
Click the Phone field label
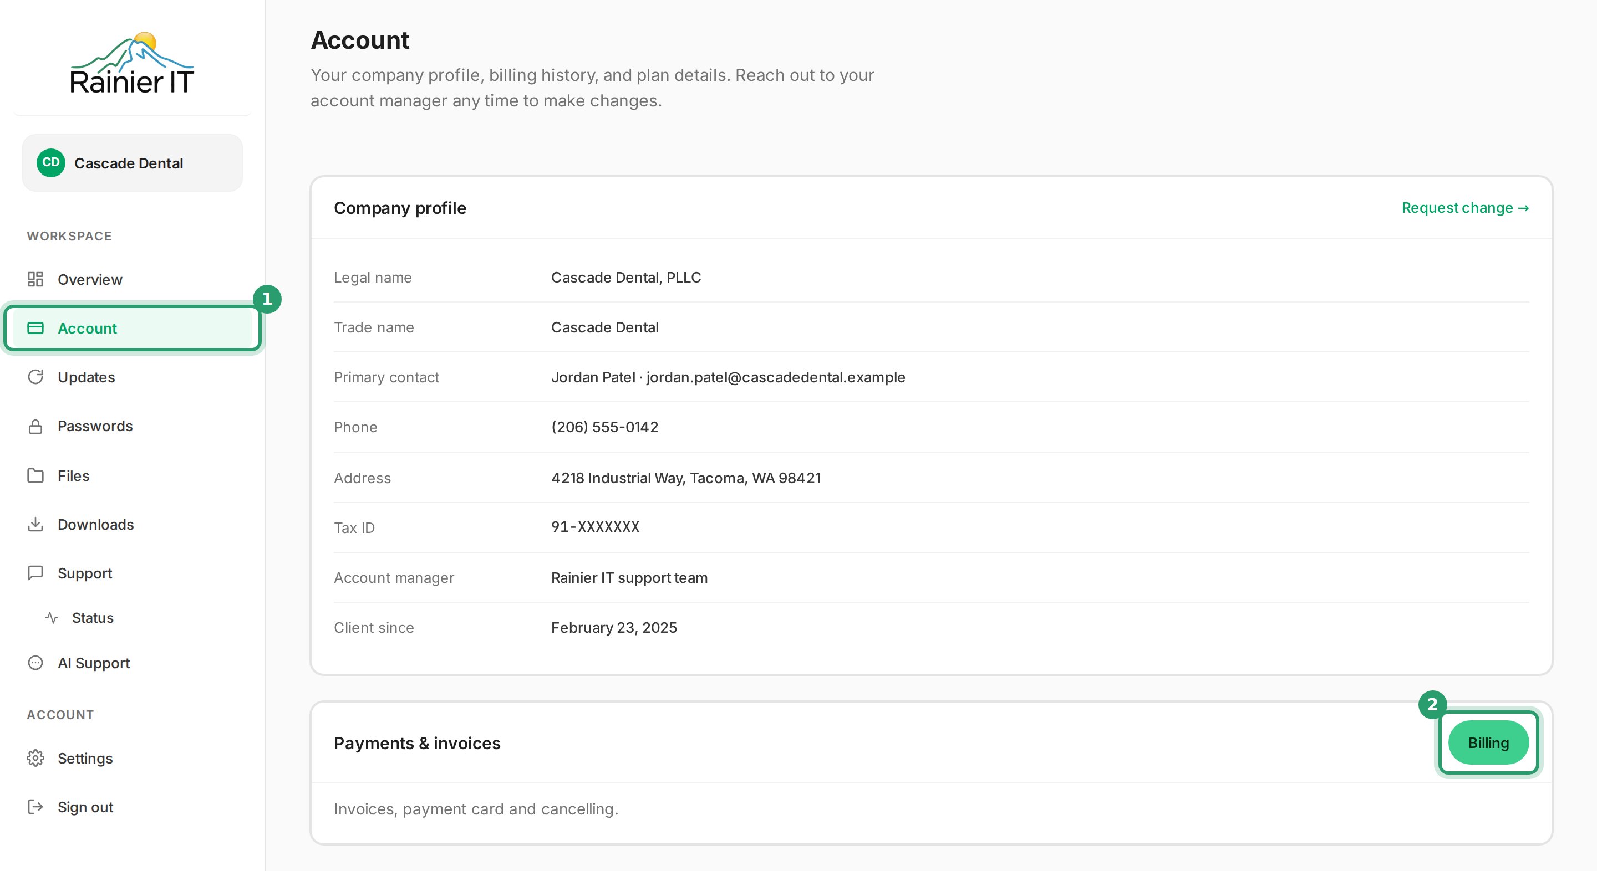[355, 427]
